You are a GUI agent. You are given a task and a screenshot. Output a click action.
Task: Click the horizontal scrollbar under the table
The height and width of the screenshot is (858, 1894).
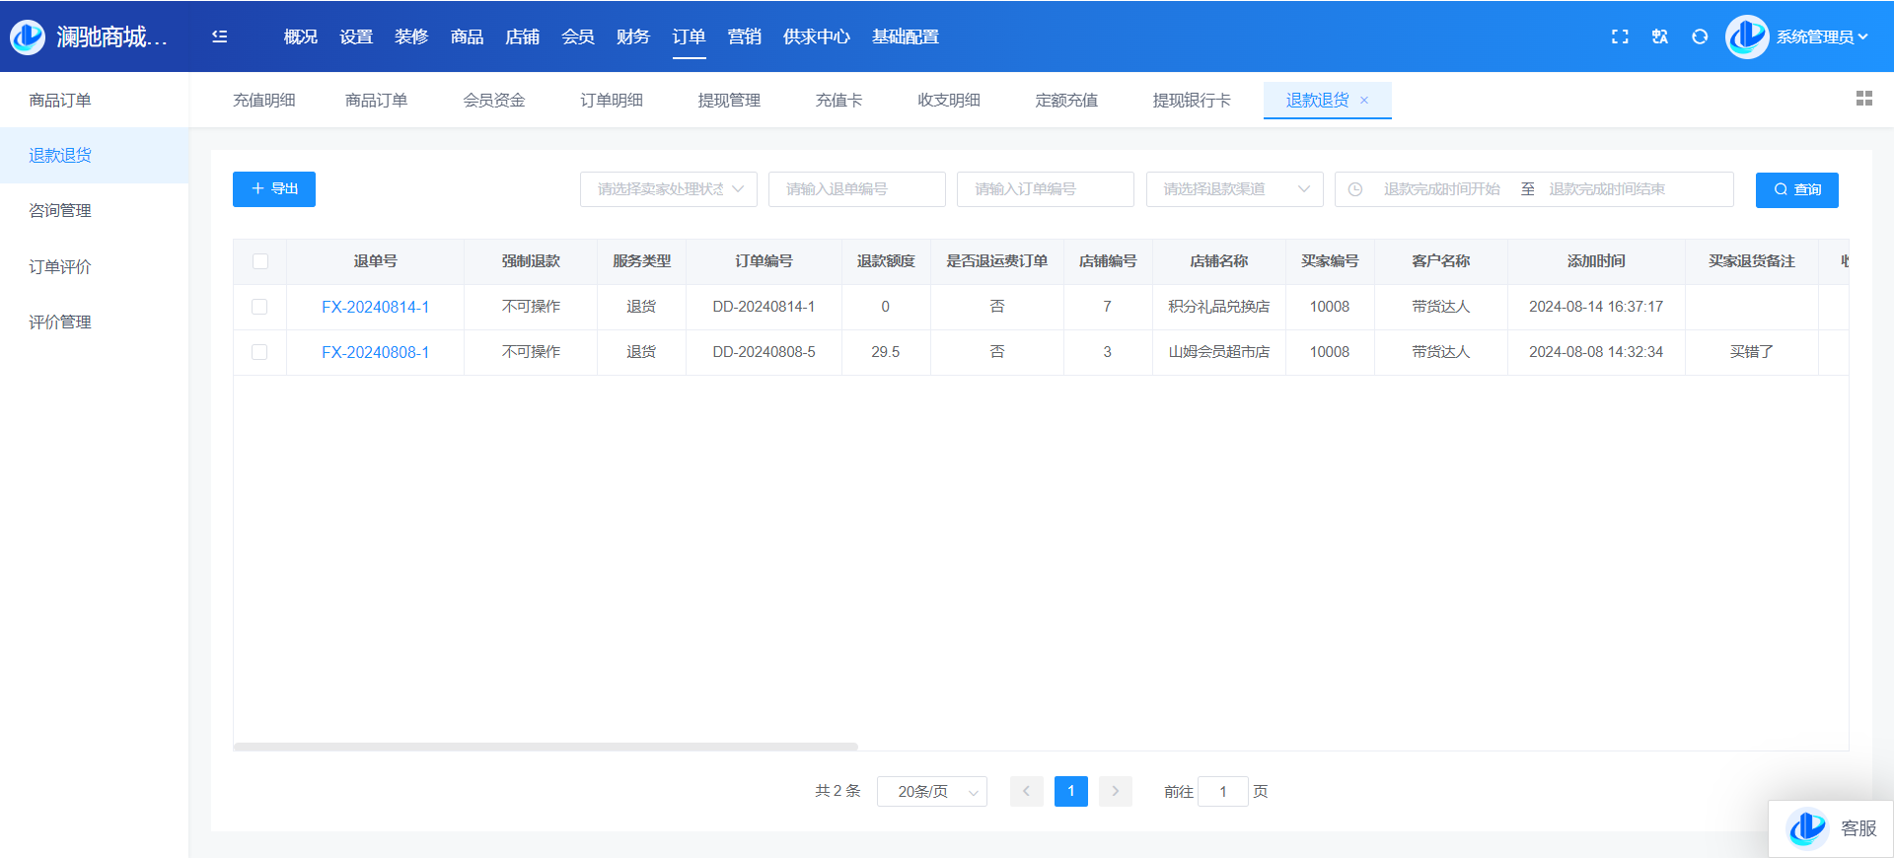point(546,747)
